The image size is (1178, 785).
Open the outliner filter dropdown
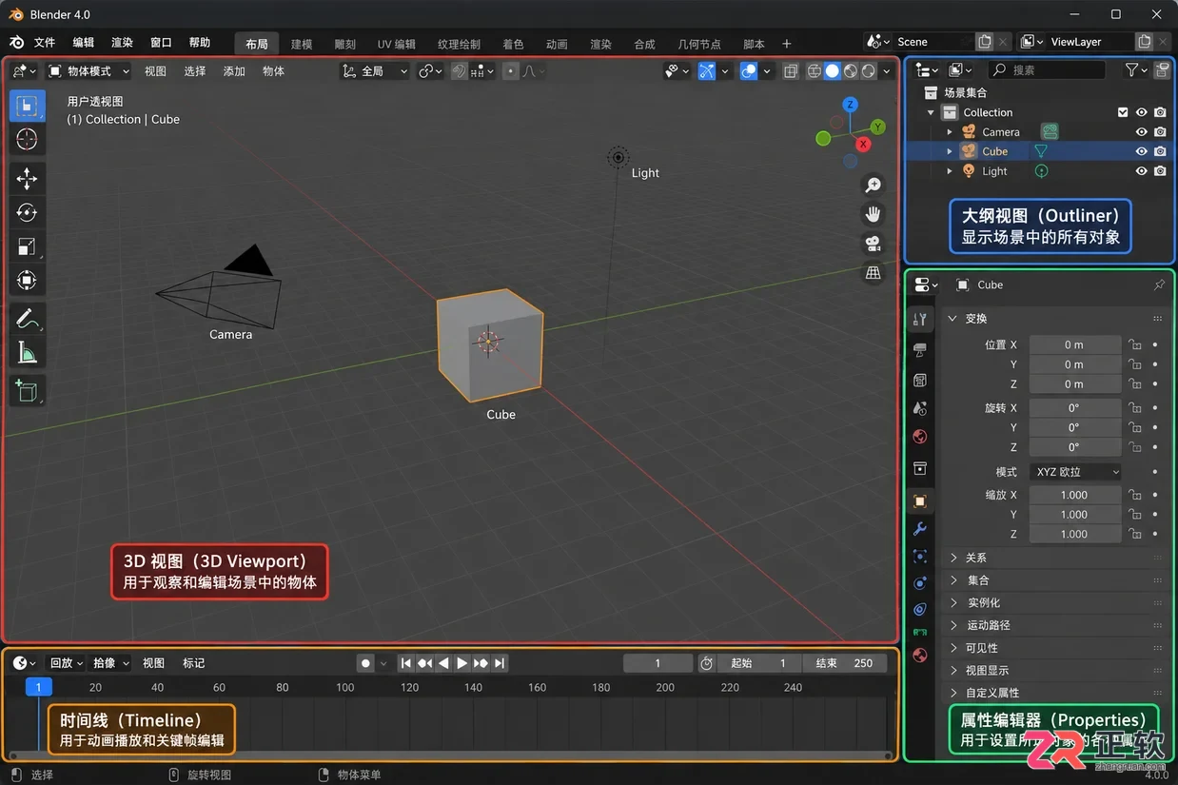[x=1135, y=69]
